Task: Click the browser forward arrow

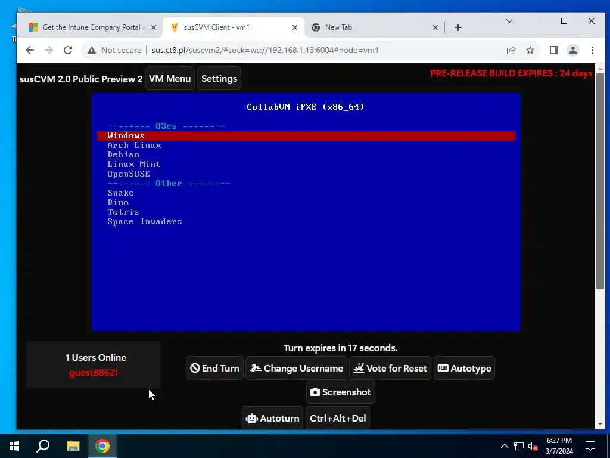Action: click(49, 50)
